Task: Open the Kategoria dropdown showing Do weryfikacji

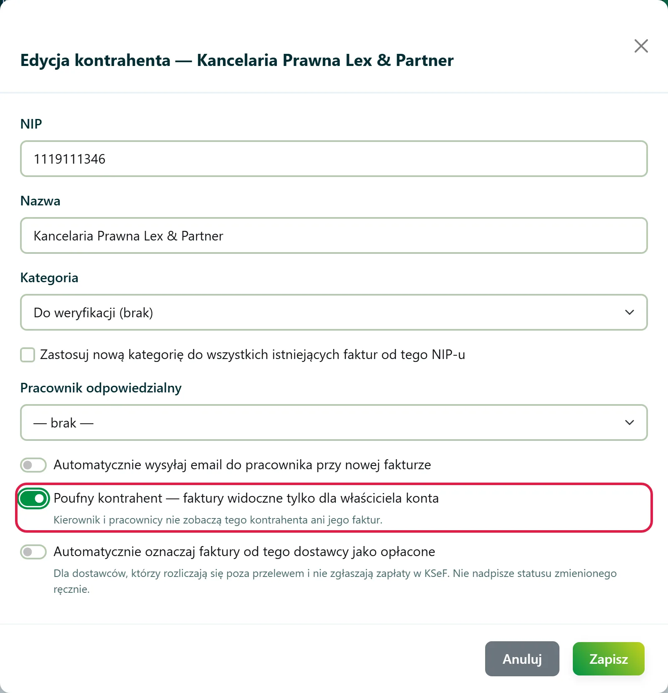Action: [x=334, y=312]
